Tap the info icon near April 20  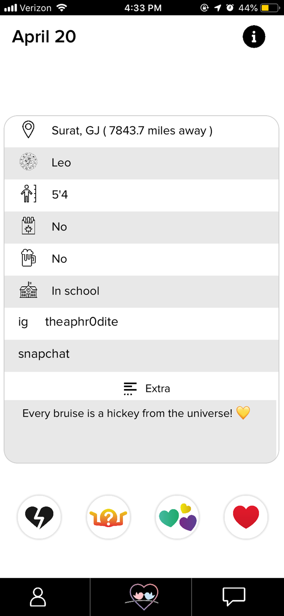pos(254,37)
